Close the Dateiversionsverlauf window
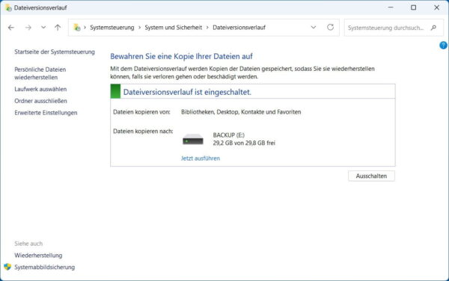Screen dimensions: 449x281 (437, 7)
